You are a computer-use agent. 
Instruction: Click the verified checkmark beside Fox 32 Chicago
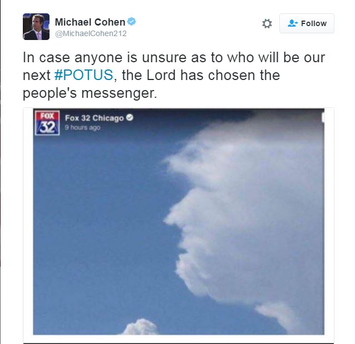coord(130,118)
